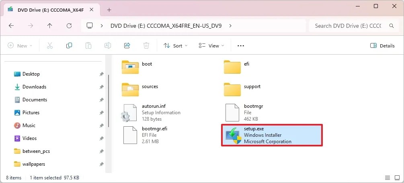Open the View dropdown menu
This screenshot has height=183, width=404.
tap(211, 45)
